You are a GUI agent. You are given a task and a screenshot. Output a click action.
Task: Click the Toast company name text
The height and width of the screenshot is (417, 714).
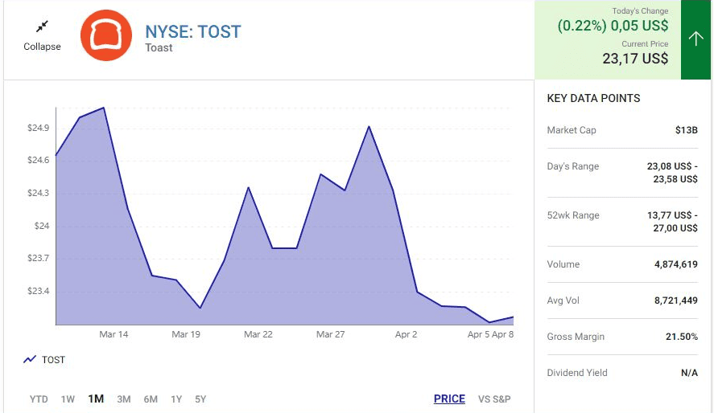click(159, 47)
